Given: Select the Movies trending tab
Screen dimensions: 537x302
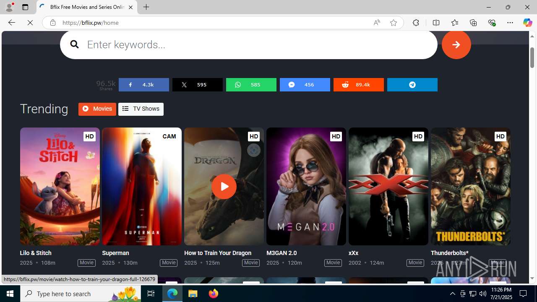Looking at the screenshot, I should pyautogui.click(x=97, y=109).
